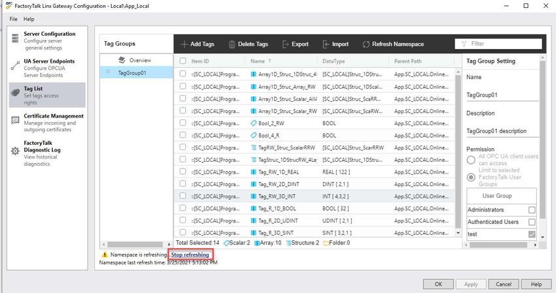556x293 pixels.
Task: Click array icon beside Tag_RW_2D_DINT
Action: pyautogui.click(x=254, y=184)
